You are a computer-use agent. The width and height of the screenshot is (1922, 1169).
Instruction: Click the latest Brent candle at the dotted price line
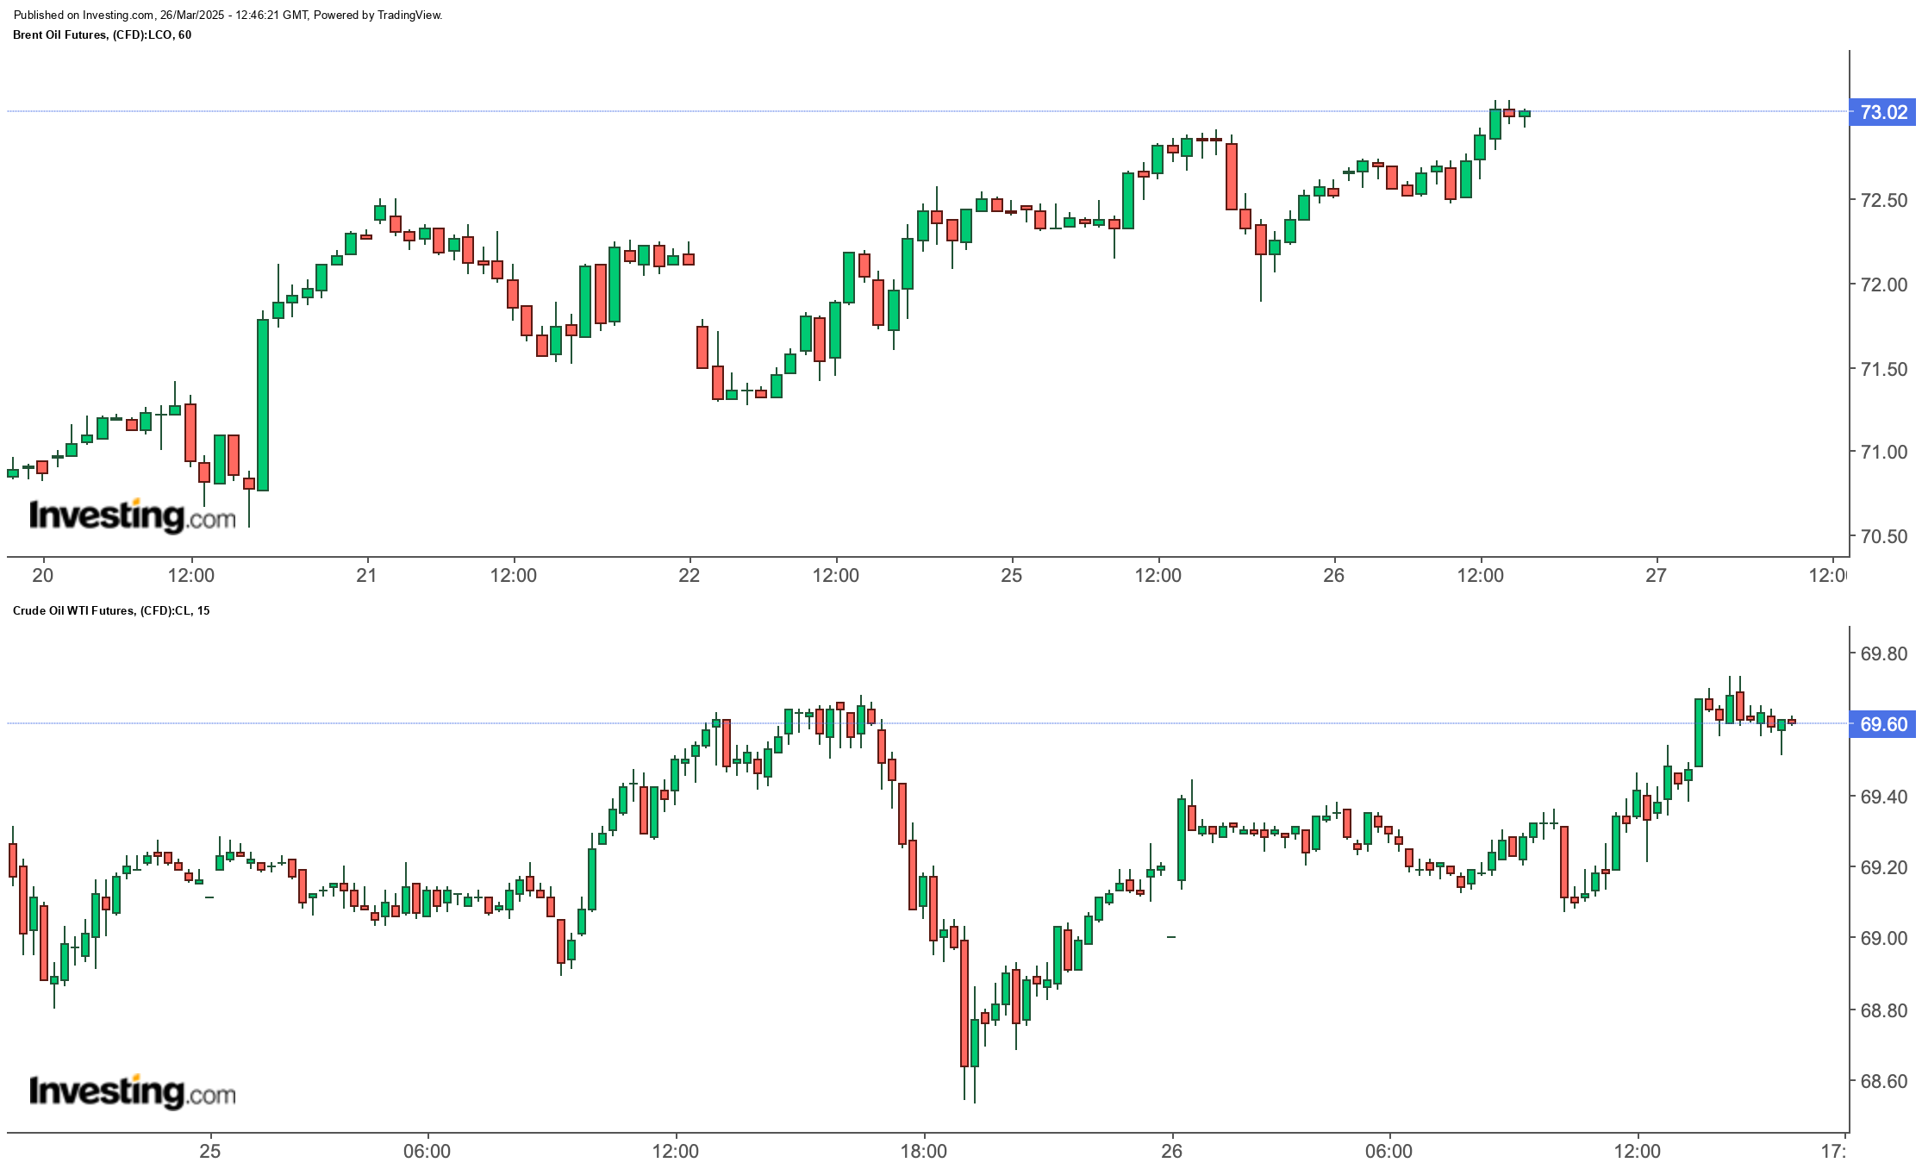(x=1525, y=114)
